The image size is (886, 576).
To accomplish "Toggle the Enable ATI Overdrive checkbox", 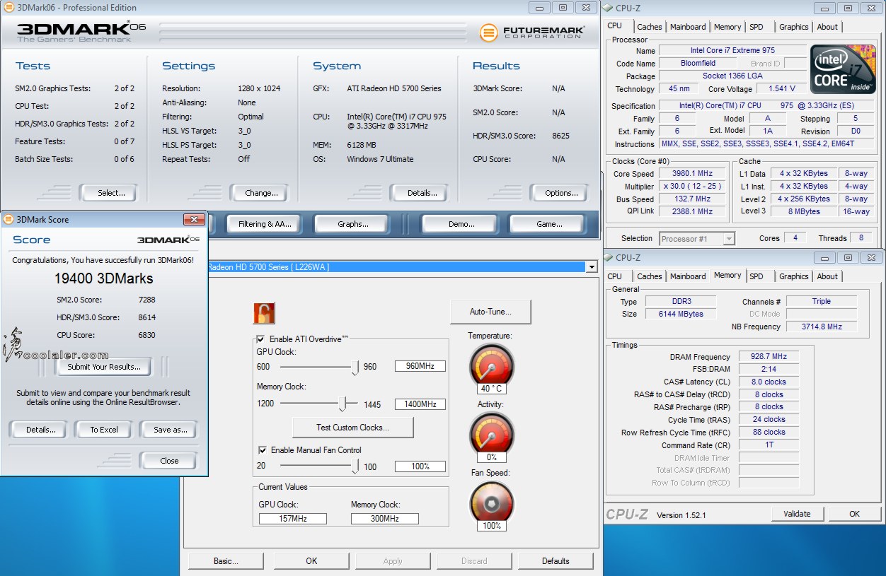I will coord(261,339).
